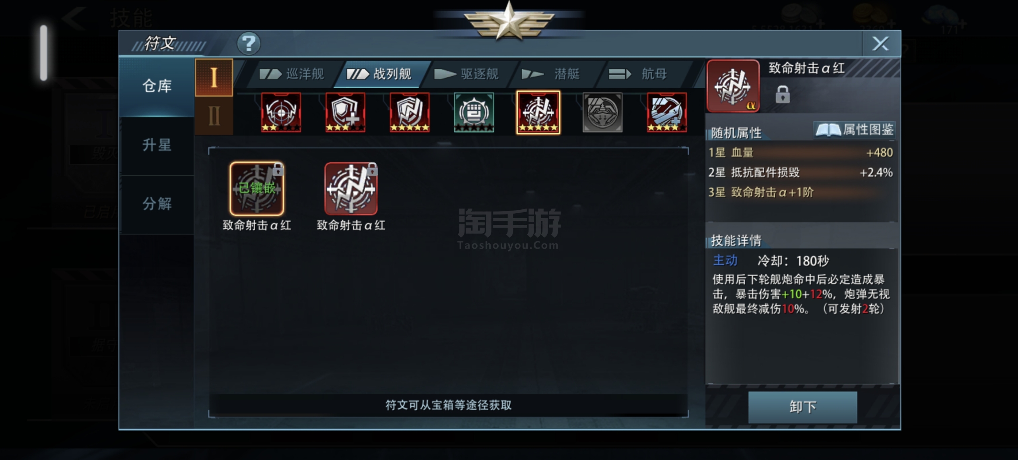Select the grey locked ship rune slot
This screenshot has height=460, width=1018.
pos(602,112)
